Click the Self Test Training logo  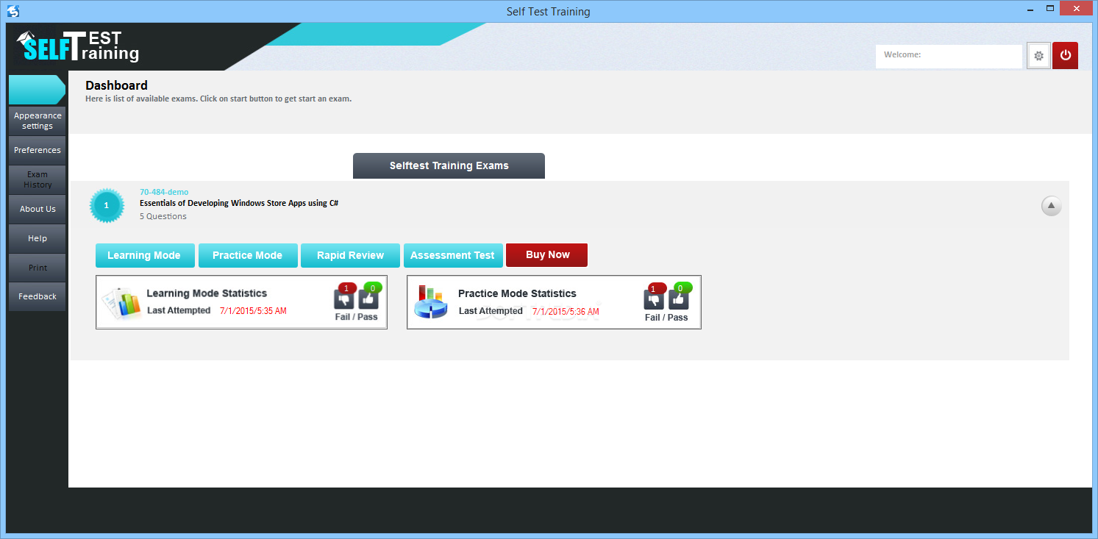(x=78, y=46)
